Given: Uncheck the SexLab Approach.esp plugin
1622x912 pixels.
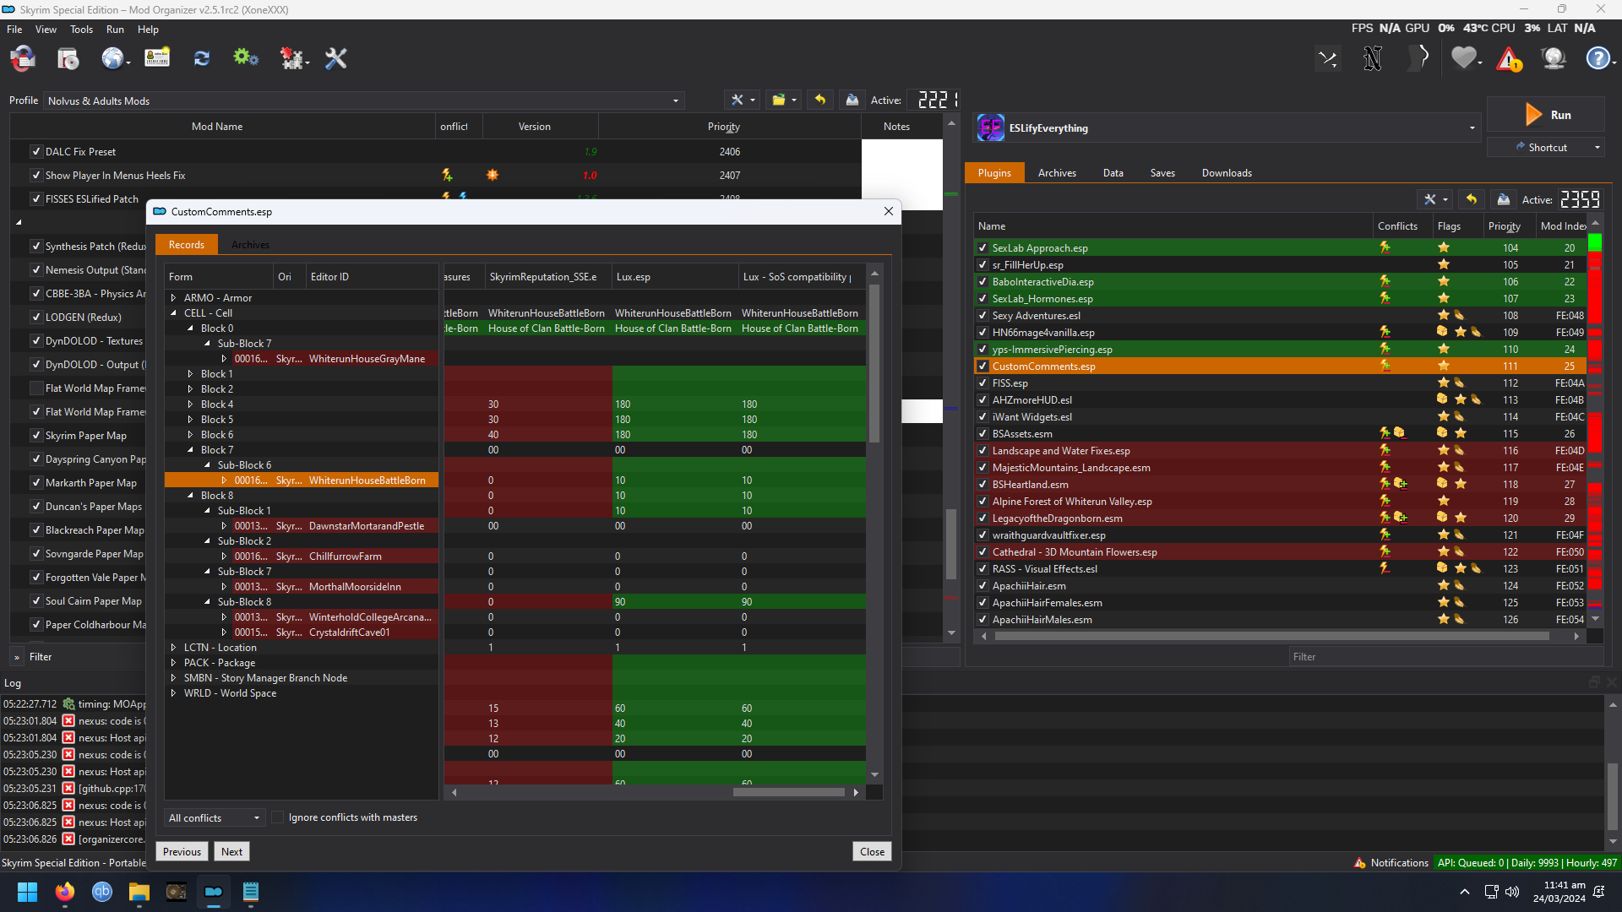Looking at the screenshot, I should pos(982,248).
